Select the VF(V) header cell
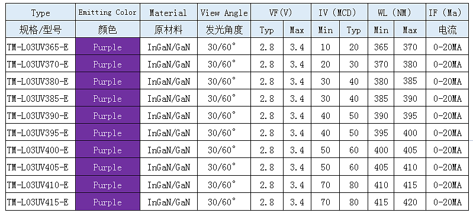 coord(281,12)
